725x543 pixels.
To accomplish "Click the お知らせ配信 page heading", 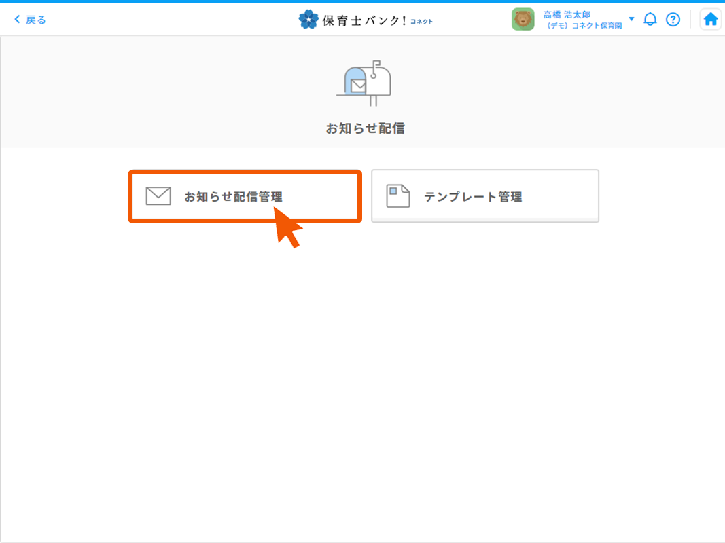I will 365,128.
